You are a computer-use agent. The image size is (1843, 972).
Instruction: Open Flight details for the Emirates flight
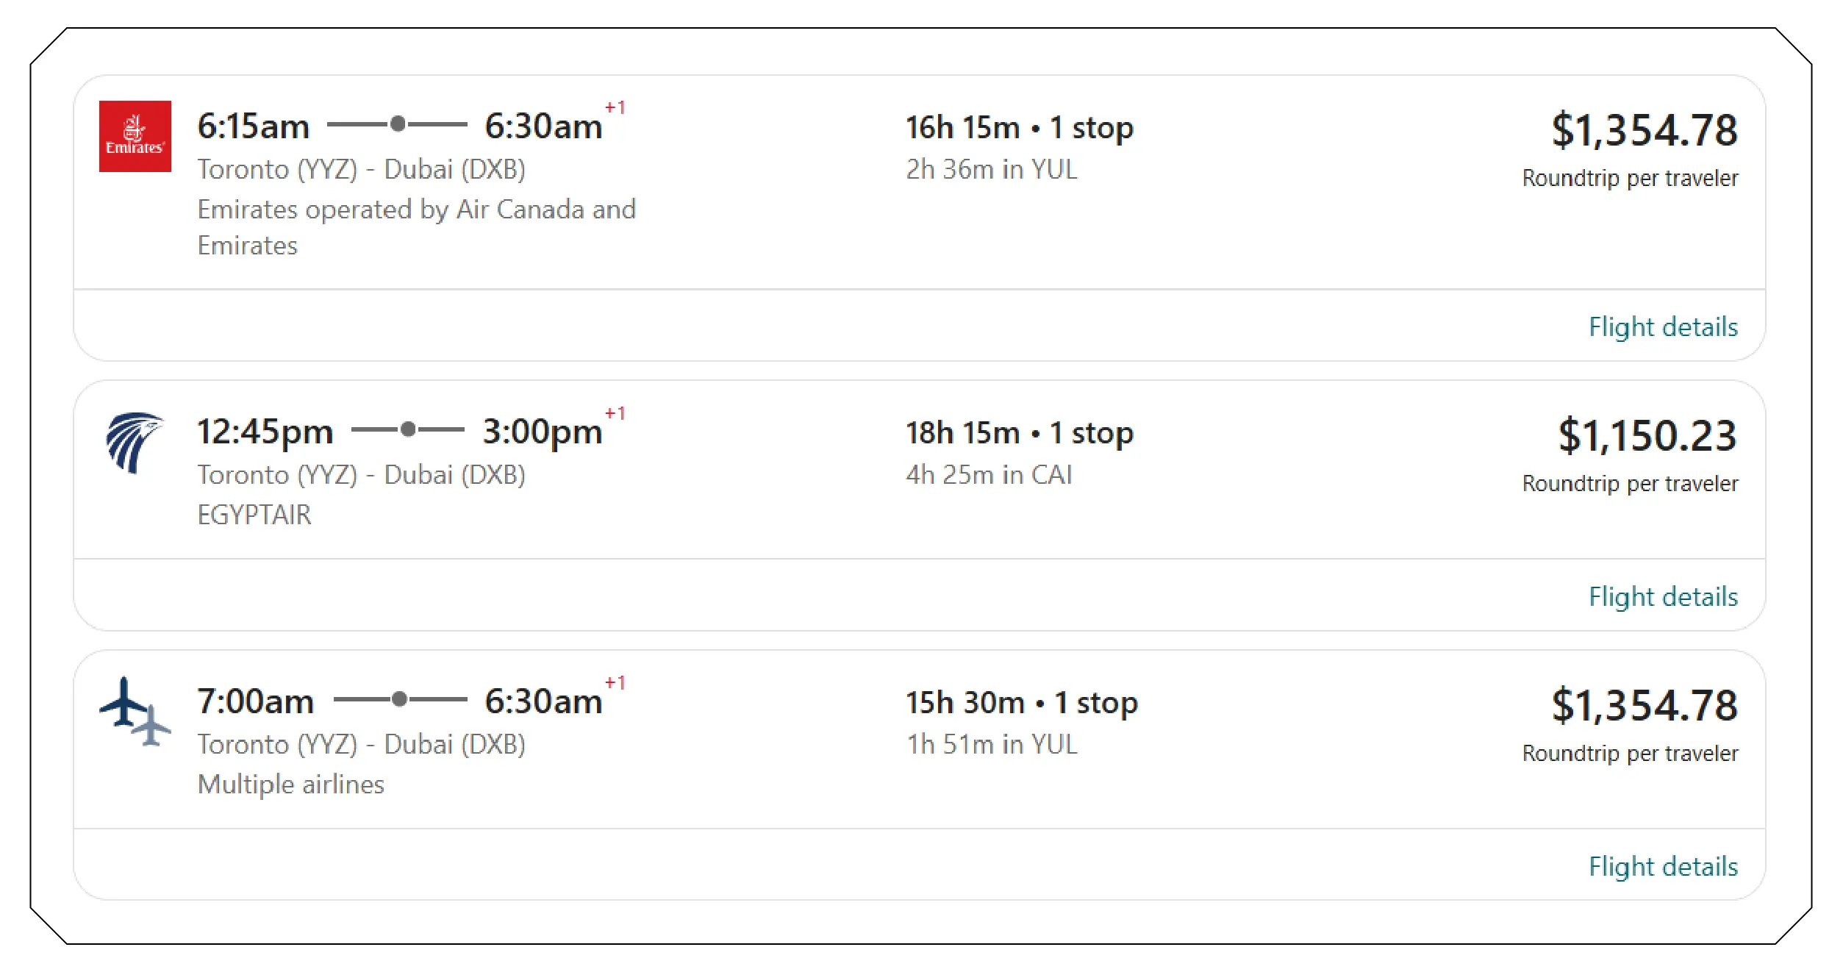point(1662,326)
